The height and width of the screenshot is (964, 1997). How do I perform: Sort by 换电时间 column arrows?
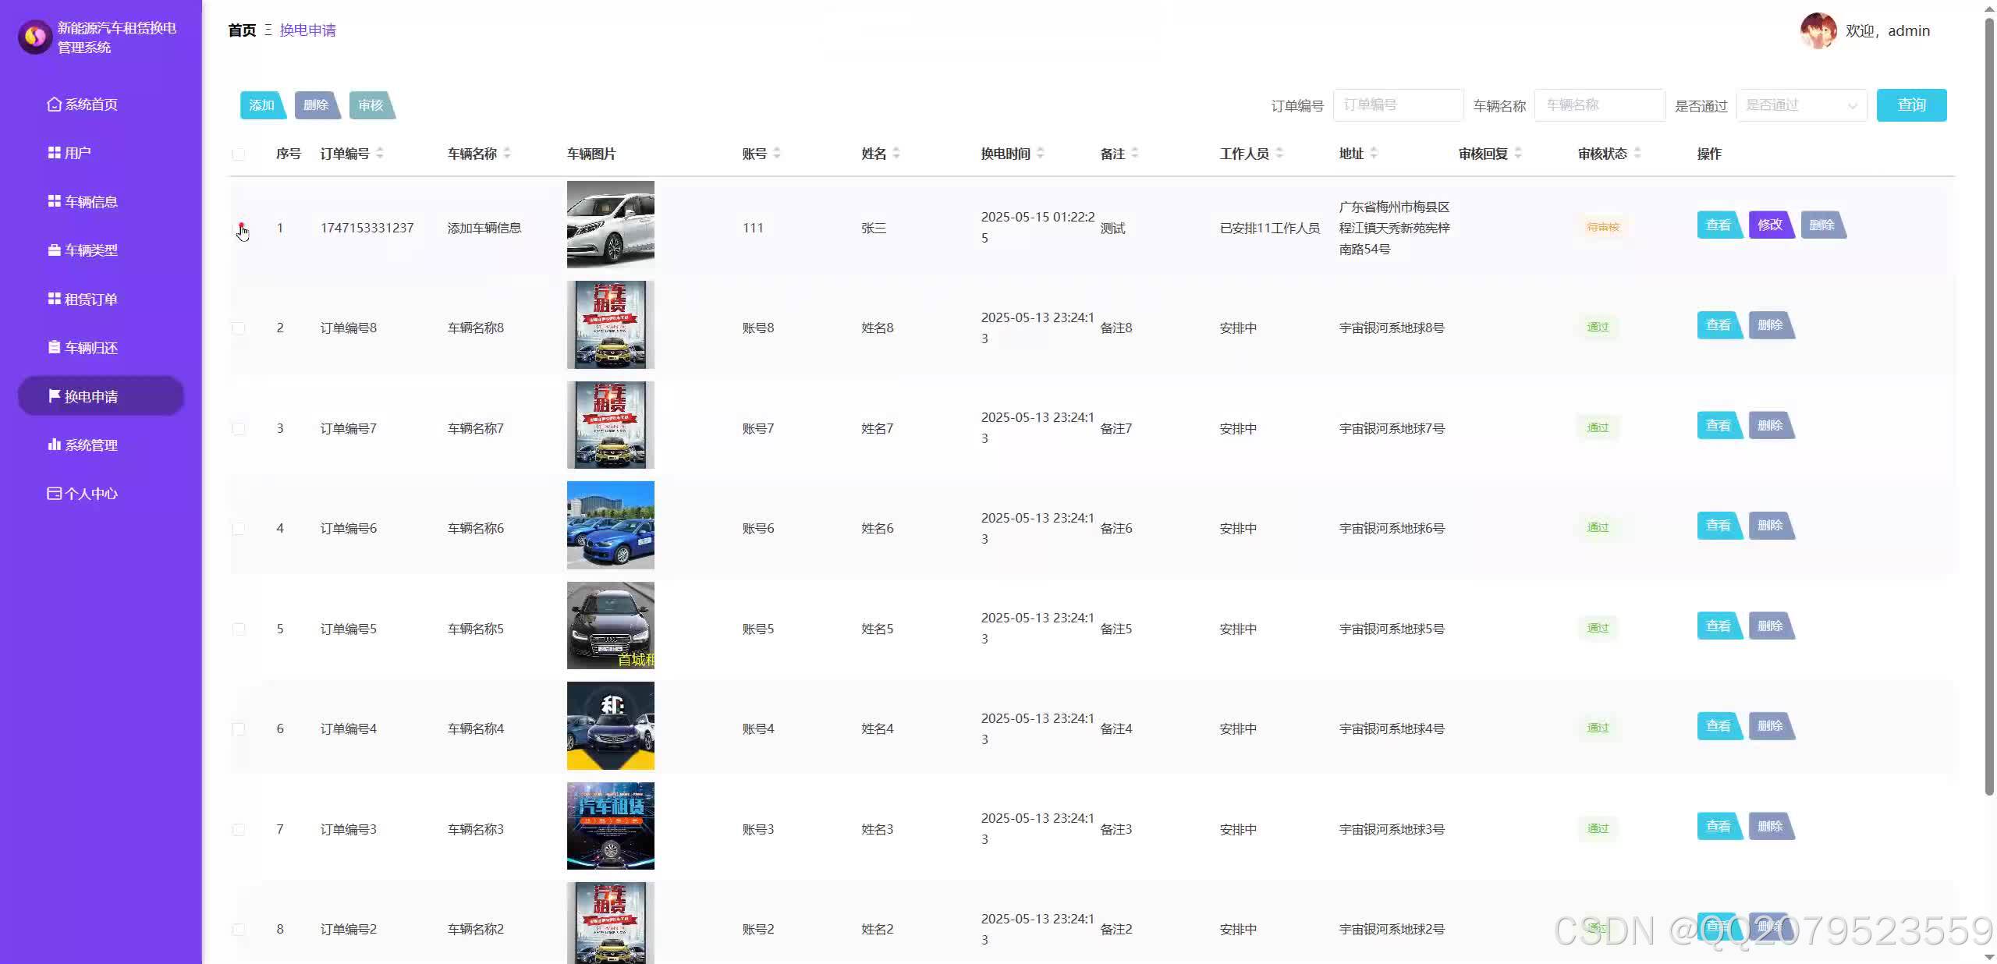click(1041, 154)
